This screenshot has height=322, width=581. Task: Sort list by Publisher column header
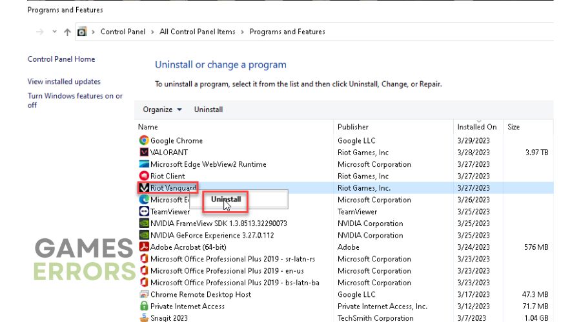[x=352, y=127]
